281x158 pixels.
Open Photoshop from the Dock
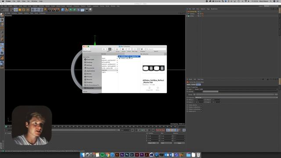tap(127, 155)
